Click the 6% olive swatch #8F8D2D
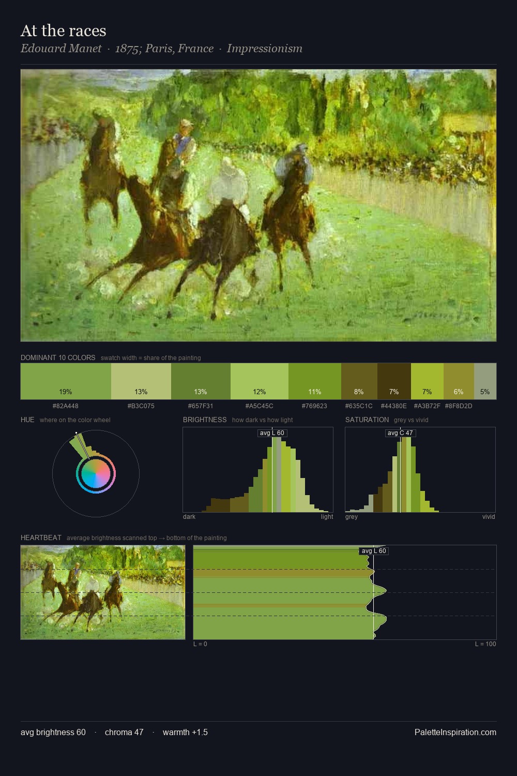 [x=459, y=381]
